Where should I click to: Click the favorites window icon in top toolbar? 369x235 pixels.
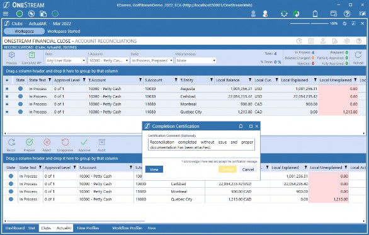334,14
